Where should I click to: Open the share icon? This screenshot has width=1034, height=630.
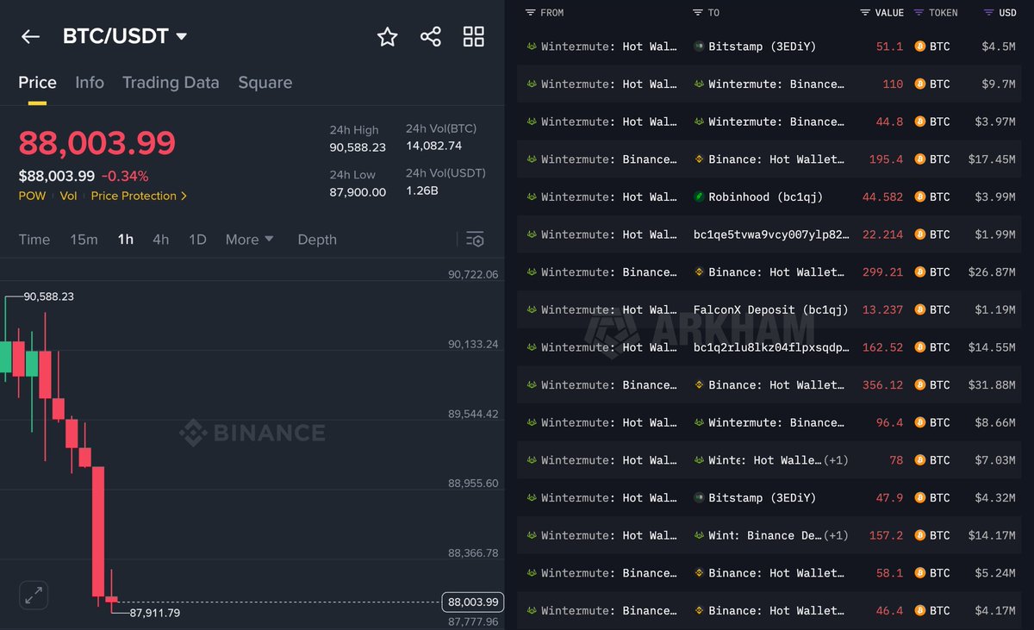pos(431,36)
